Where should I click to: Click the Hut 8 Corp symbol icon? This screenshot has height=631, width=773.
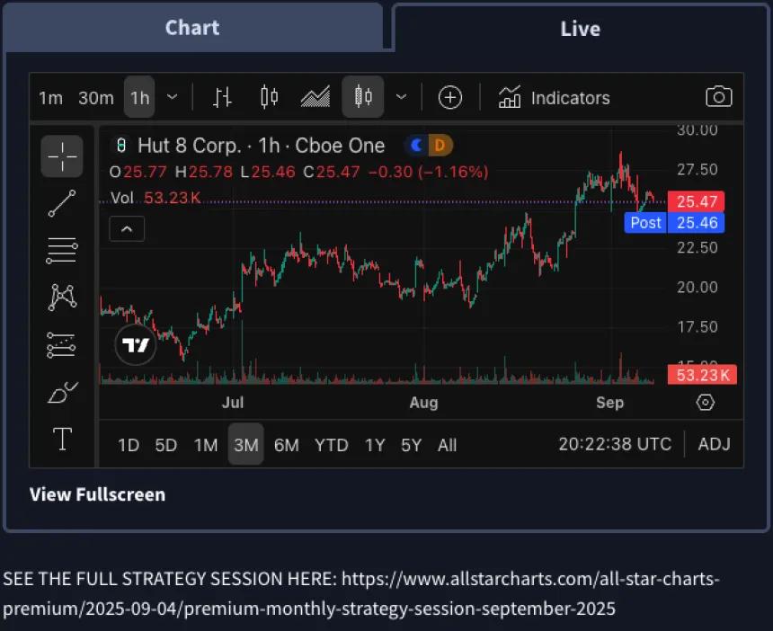[x=120, y=146]
